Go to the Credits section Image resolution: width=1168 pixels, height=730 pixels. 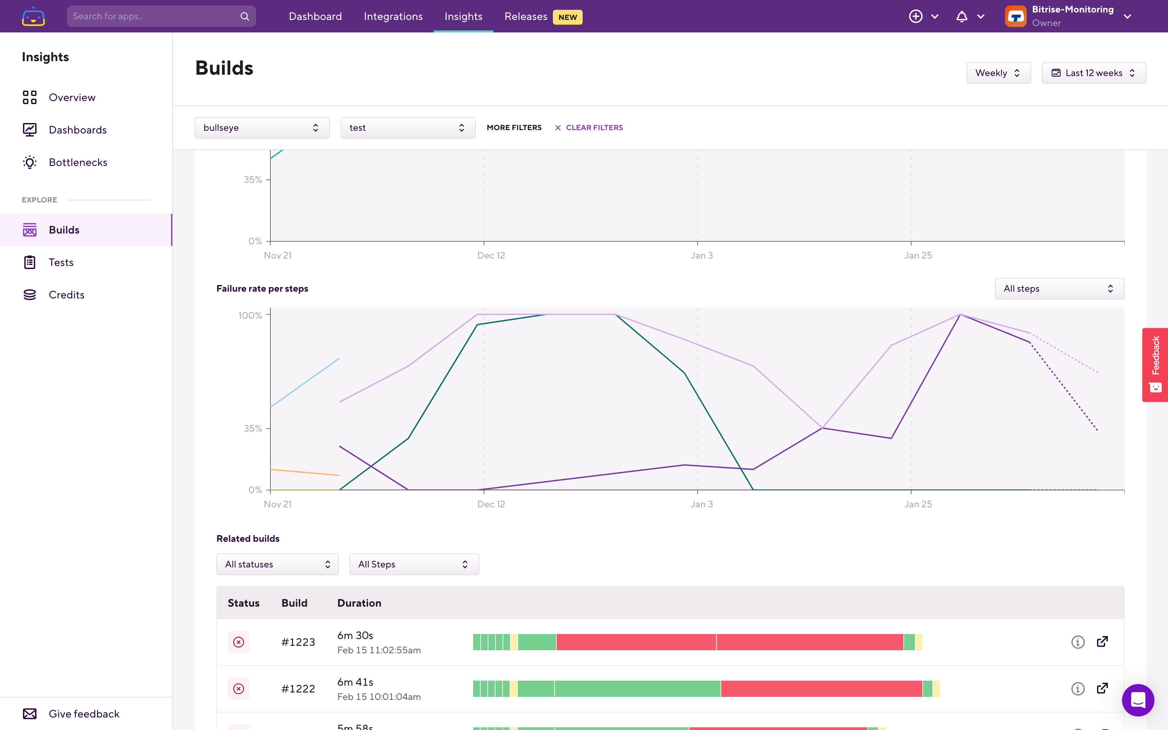66,294
